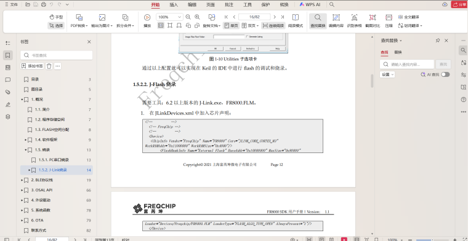This screenshot has width=468, height=241.
Task: Collapse the 1.5. 烧录 bookmark
Action: (25, 150)
